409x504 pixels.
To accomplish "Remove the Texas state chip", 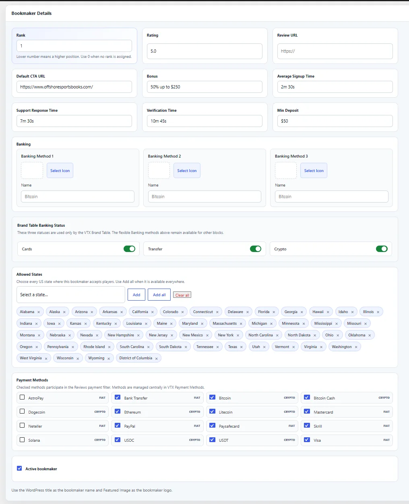I will (x=242, y=347).
